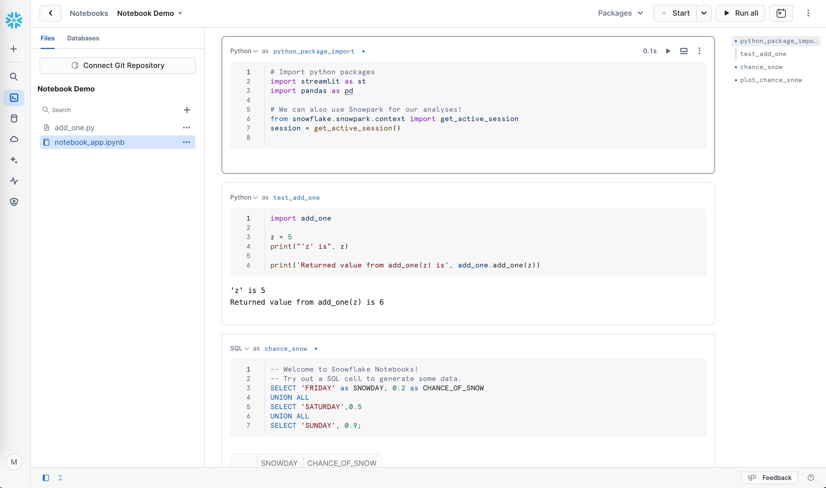Collapse results using the bottom collapse icon
This screenshot has width=826, height=488.
(60, 478)
